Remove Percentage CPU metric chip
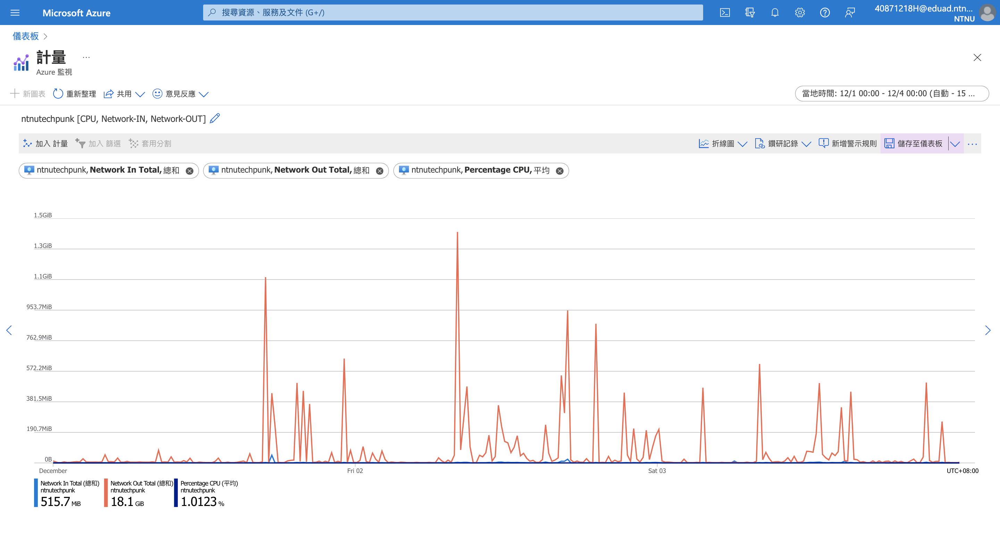This screenshot has width=1000, height=548. point(559,171)
